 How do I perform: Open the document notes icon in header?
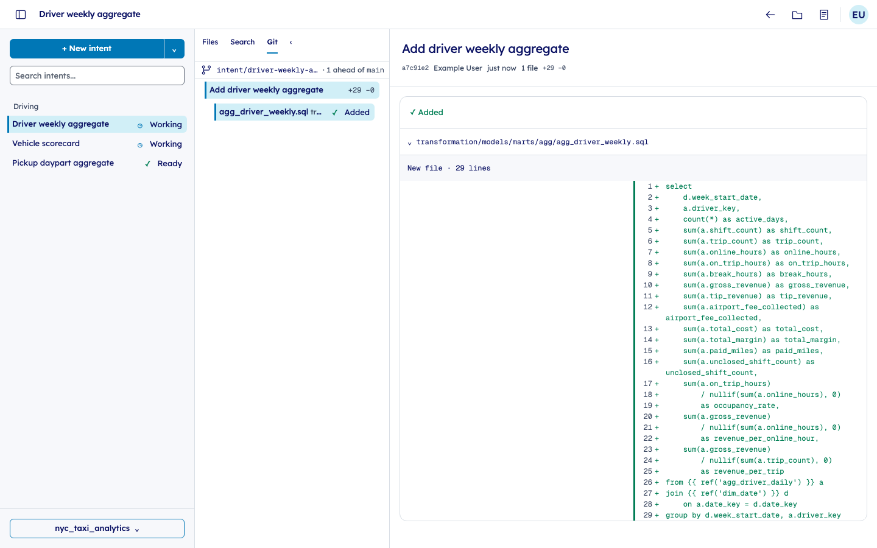[824, 15]
